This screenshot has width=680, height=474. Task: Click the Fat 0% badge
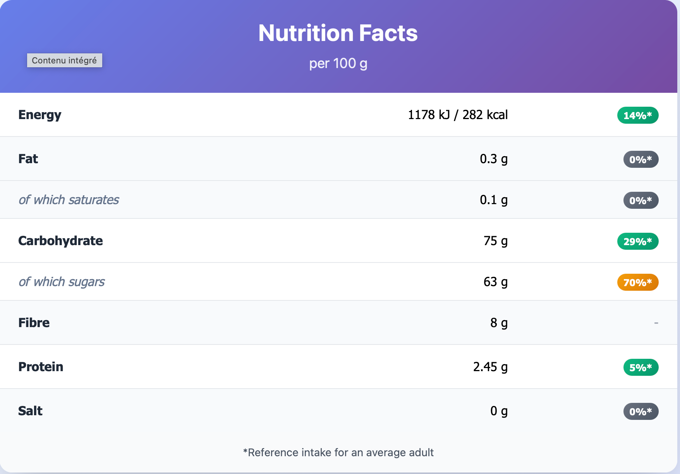641,159
